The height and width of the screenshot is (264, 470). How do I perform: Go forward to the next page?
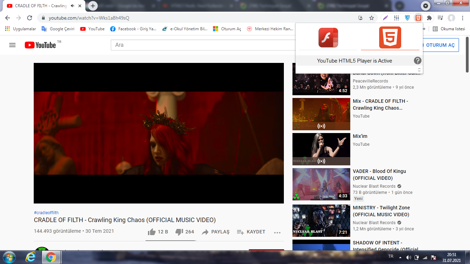click(x=19, y=18)
